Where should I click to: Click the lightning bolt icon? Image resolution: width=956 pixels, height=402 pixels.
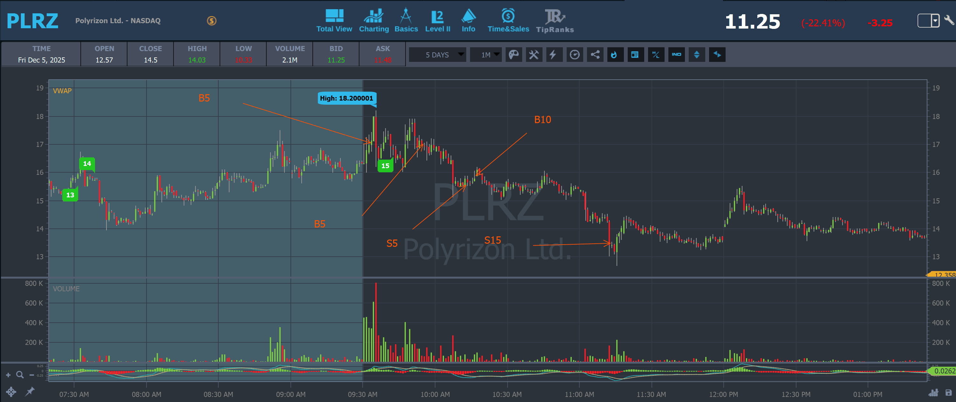click(x=553, y=55)
